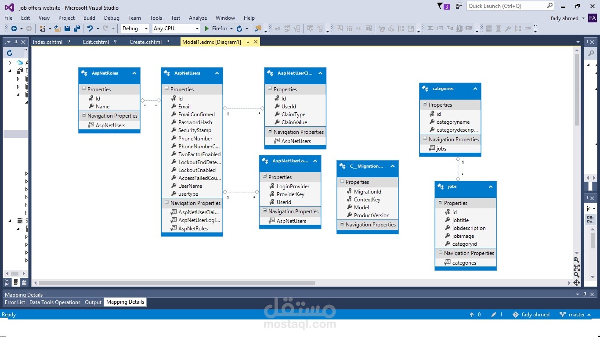Toggle pin on the Model1.edmx tab
Screen dimensions: 600x337
tap(247, 42)
